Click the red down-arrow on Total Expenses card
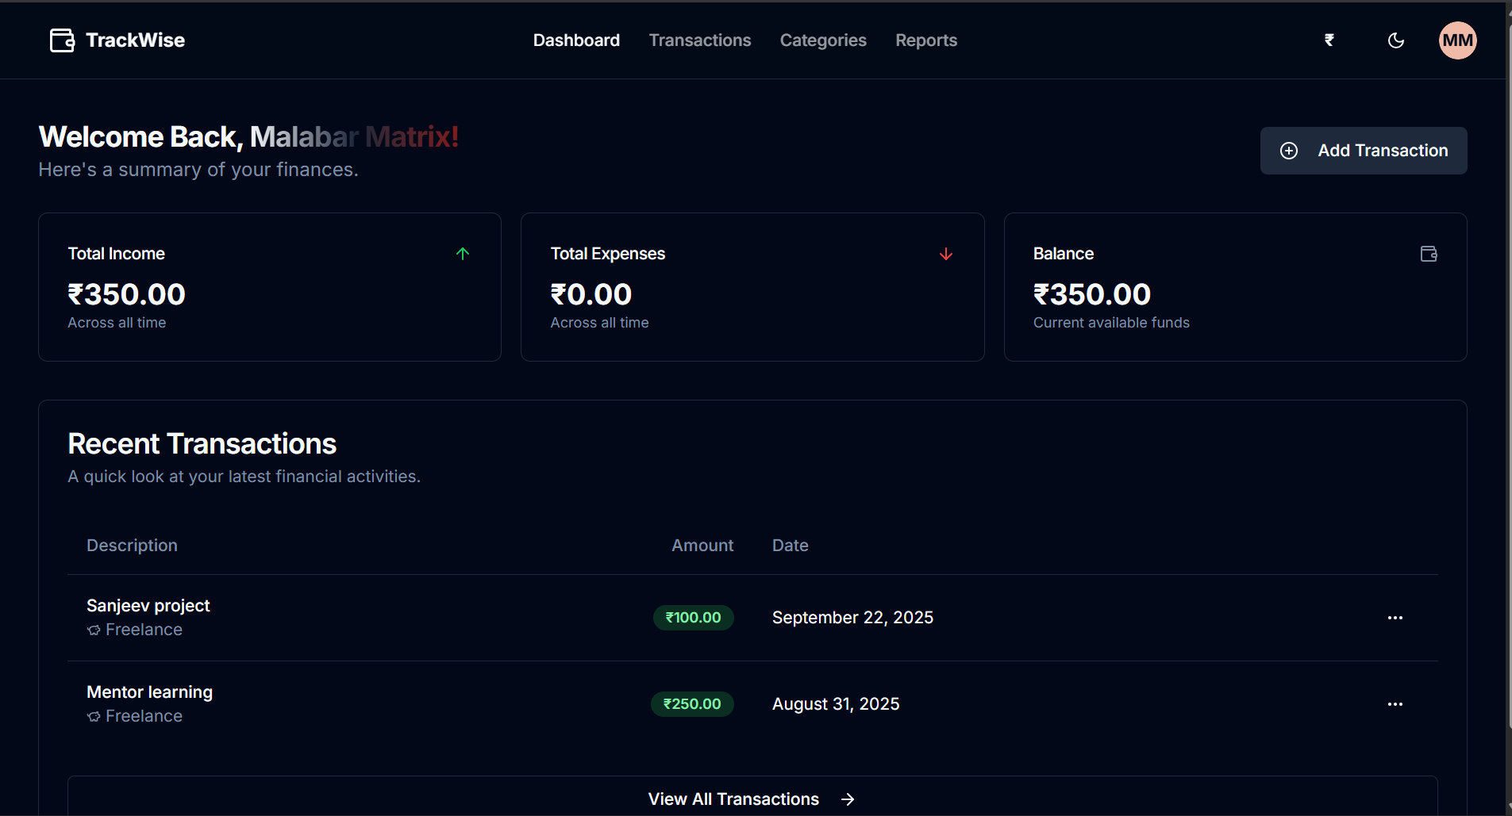This screenshot has height=816, width=1512. pyautogui.click(x=945, y=254)
